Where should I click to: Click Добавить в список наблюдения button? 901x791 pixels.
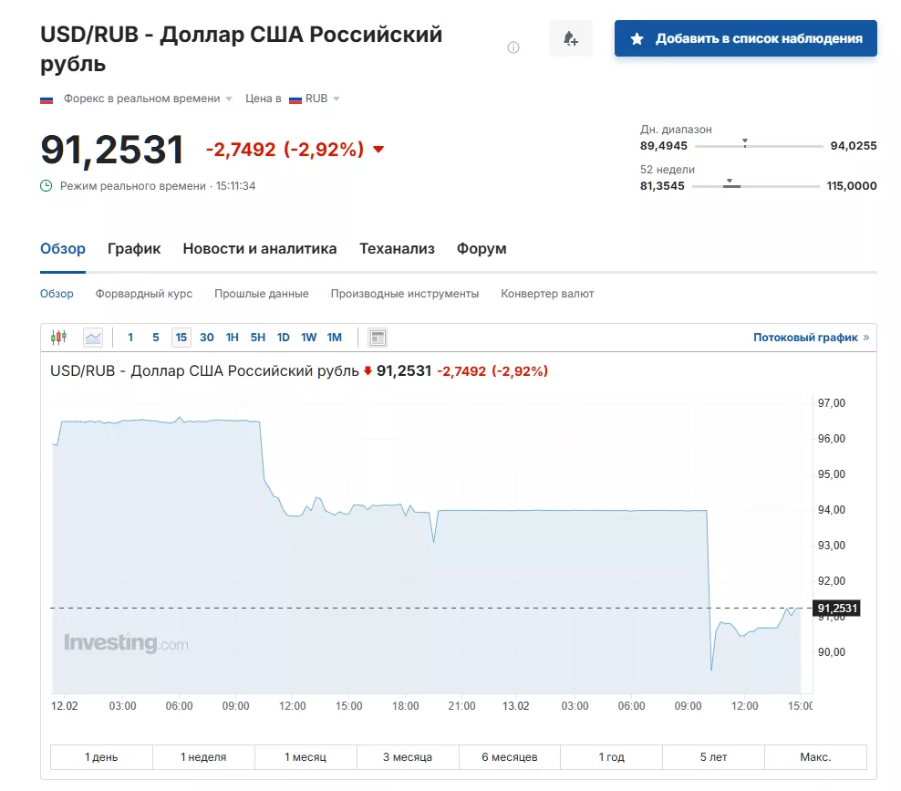745,38
